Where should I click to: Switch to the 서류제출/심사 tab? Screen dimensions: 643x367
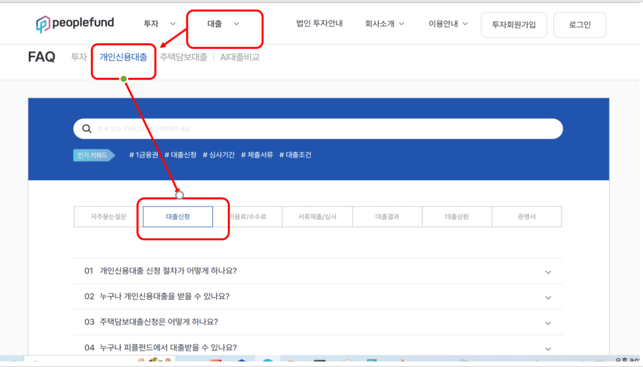pos(317,217)
